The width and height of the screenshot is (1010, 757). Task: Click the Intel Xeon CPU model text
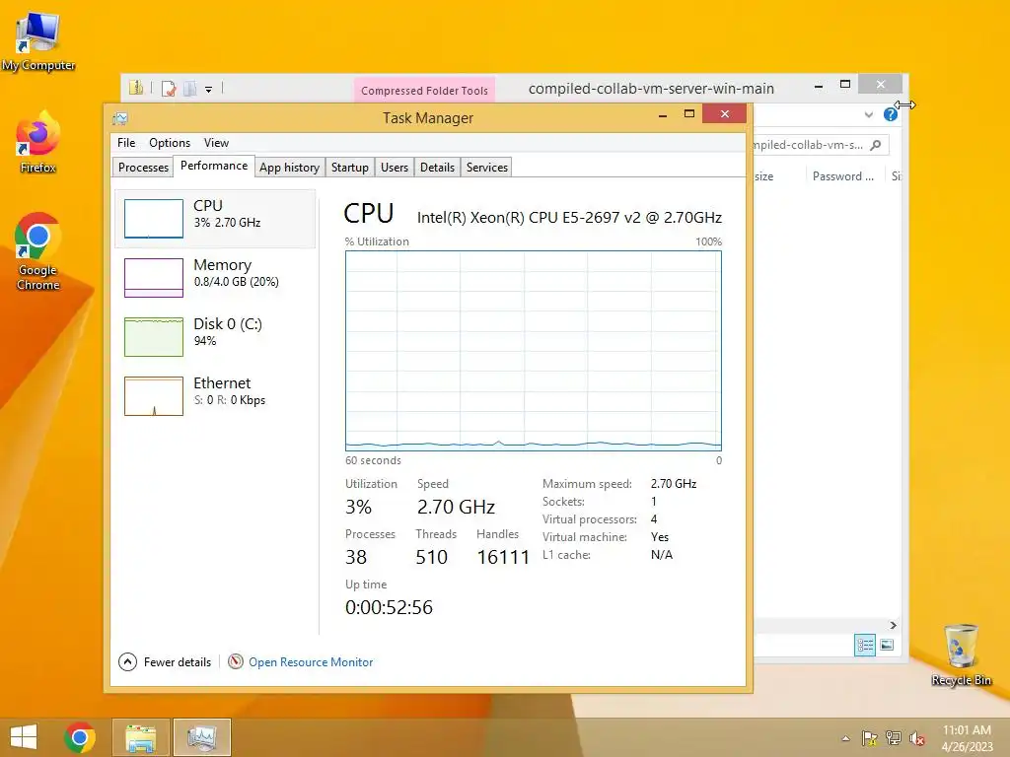tap(569, 218)
